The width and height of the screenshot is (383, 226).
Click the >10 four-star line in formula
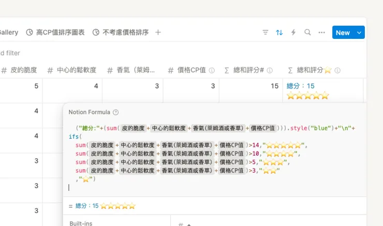(187, 154)
